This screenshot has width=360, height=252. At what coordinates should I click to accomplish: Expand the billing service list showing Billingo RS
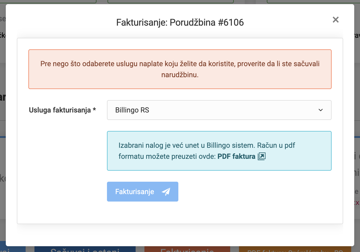(x=219, y=110)
